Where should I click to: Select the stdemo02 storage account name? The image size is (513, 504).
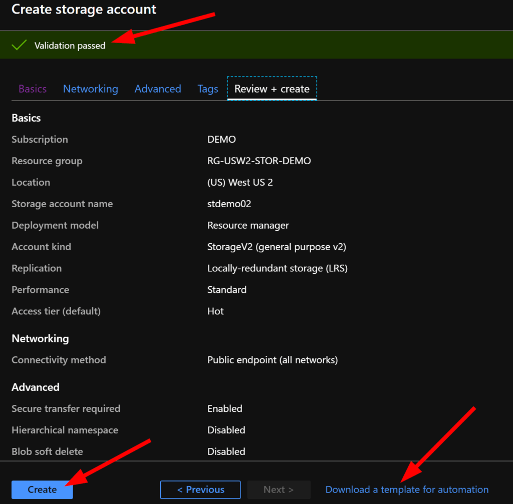(229, 204)
